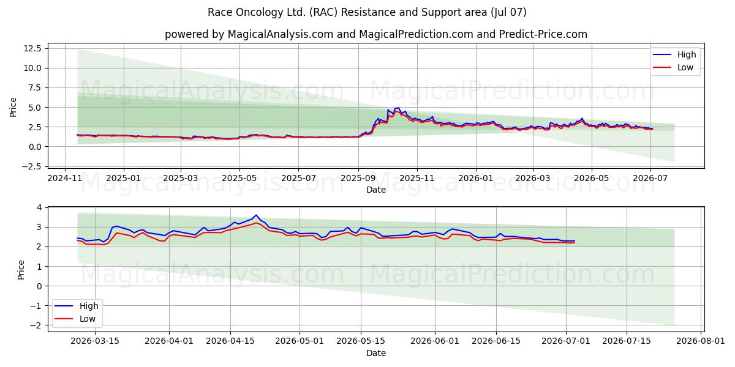
Task: Click the 'Price' y-axis title of top chart
Action: [x=13, y=106]
